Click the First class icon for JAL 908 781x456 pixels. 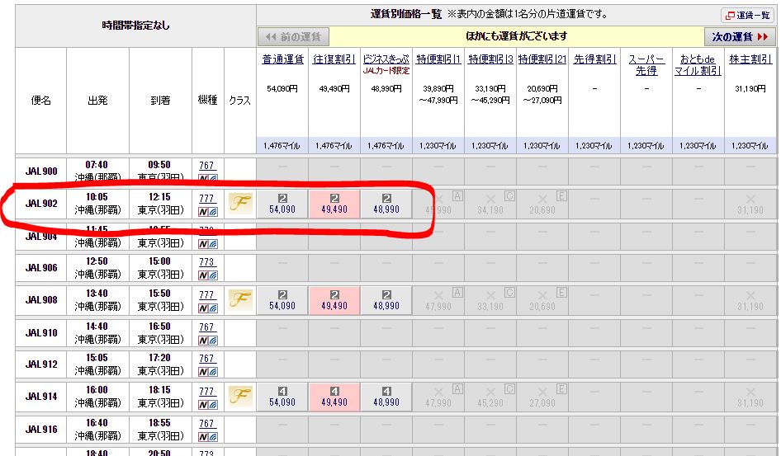pos(240,300)
